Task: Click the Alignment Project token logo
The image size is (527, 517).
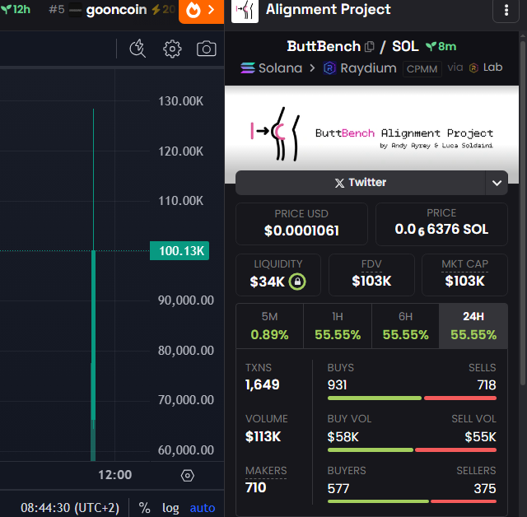Action: [x=245, y=11]
